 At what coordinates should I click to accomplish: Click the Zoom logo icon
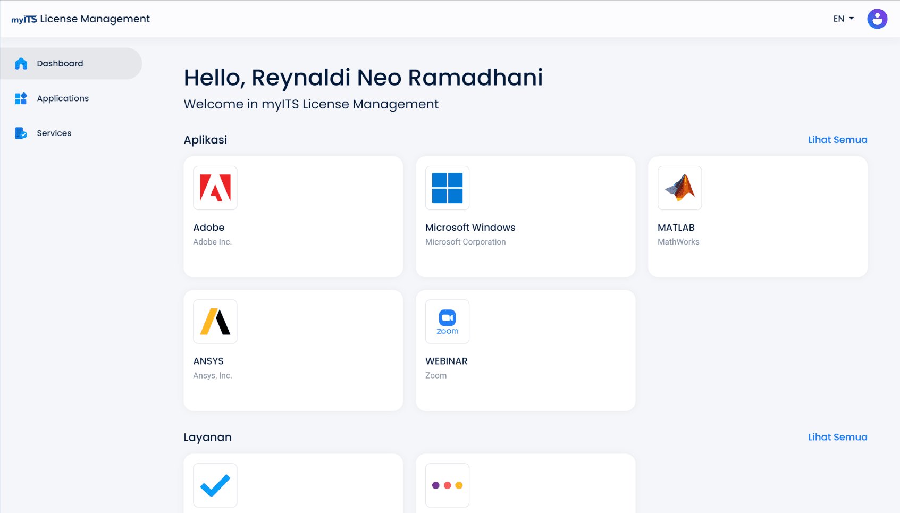coord(447,322)
